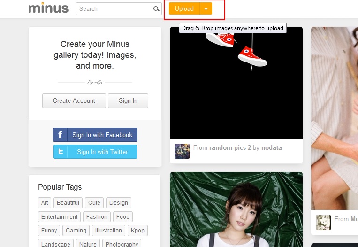This screenshot has width=358, height=247.
Task: Select the Illustration tag
Action: 108,230
